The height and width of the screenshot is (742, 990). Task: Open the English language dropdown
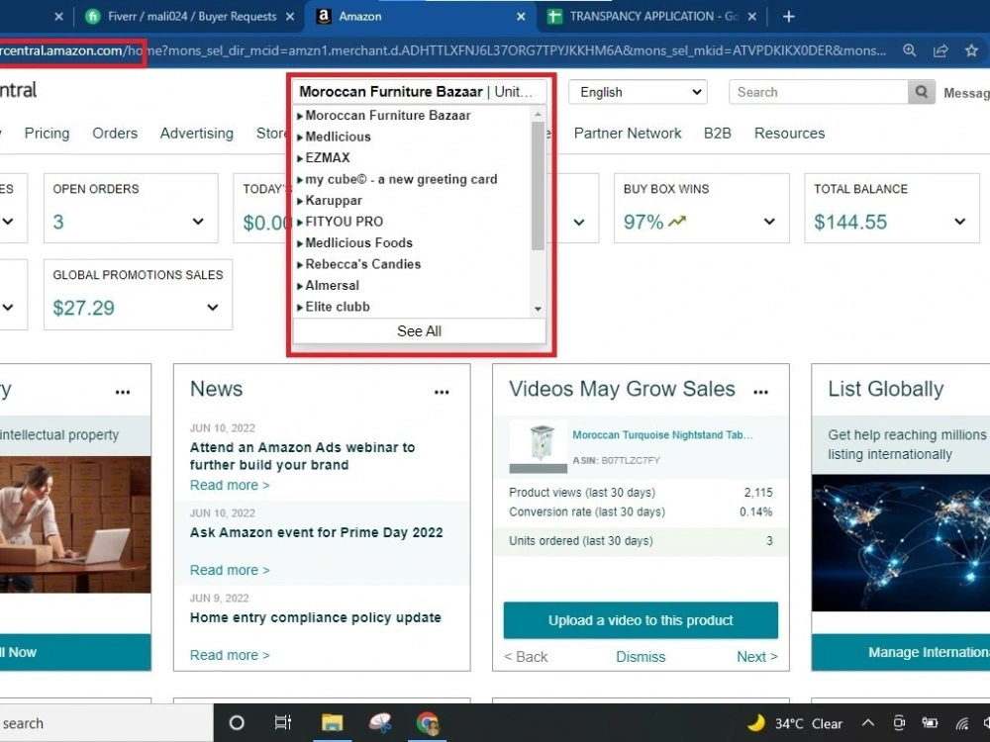point(638,92)
